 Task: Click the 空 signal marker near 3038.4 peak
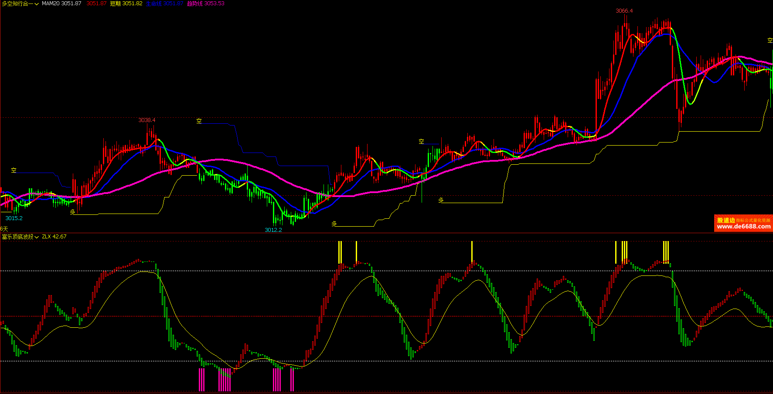coord(199,121)
